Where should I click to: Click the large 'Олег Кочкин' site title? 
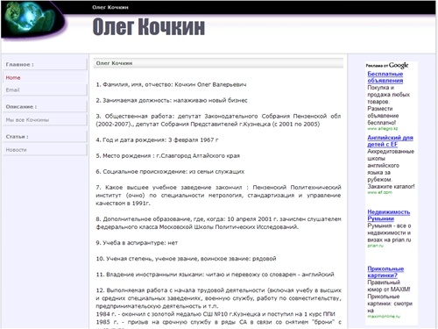pyautogui.click(x=149, y=26)
